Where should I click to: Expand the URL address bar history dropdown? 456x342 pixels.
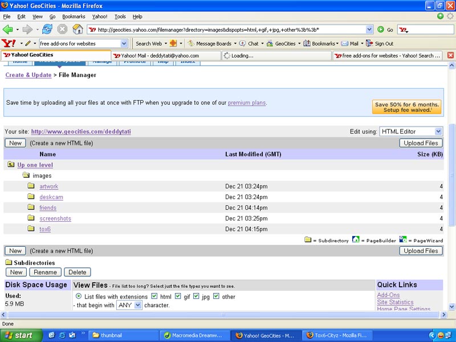[x=369, y=30]
